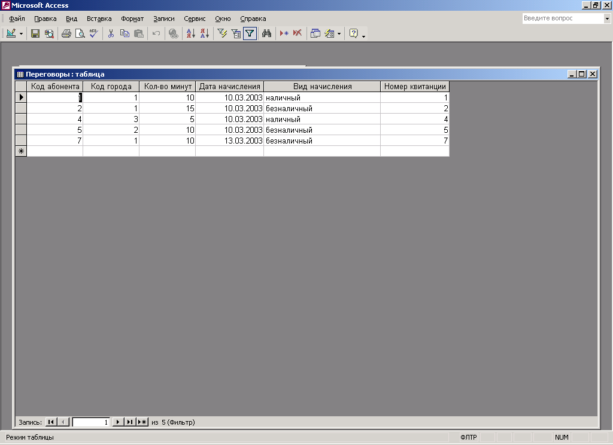The image size is (613, 445).
Task: Open Find with binoculars icon
Action: pos(266,33)
